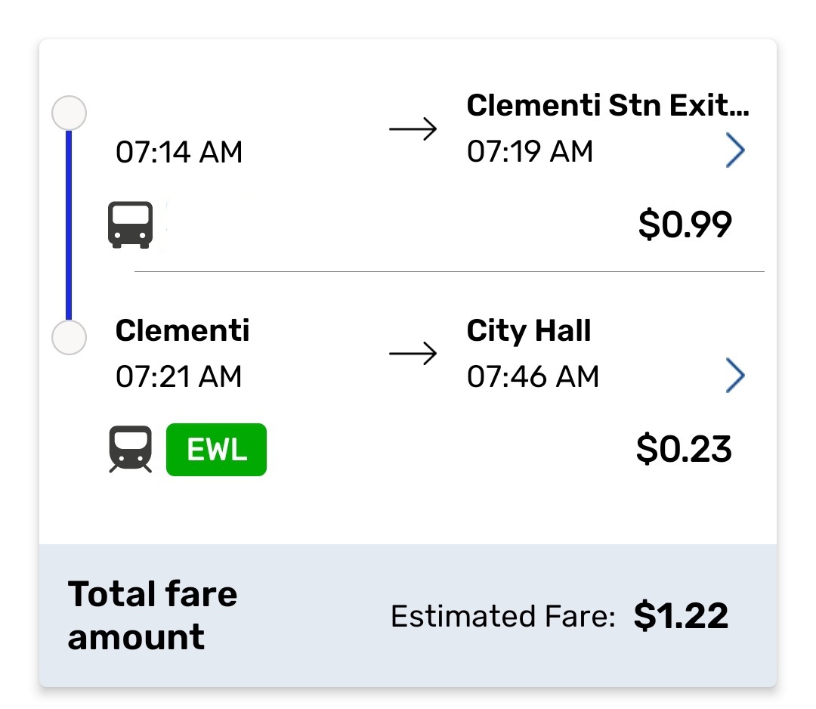Click the 07:46 AM arrival time
Viewport: 816px width, 709px height.
pos(533,376)
